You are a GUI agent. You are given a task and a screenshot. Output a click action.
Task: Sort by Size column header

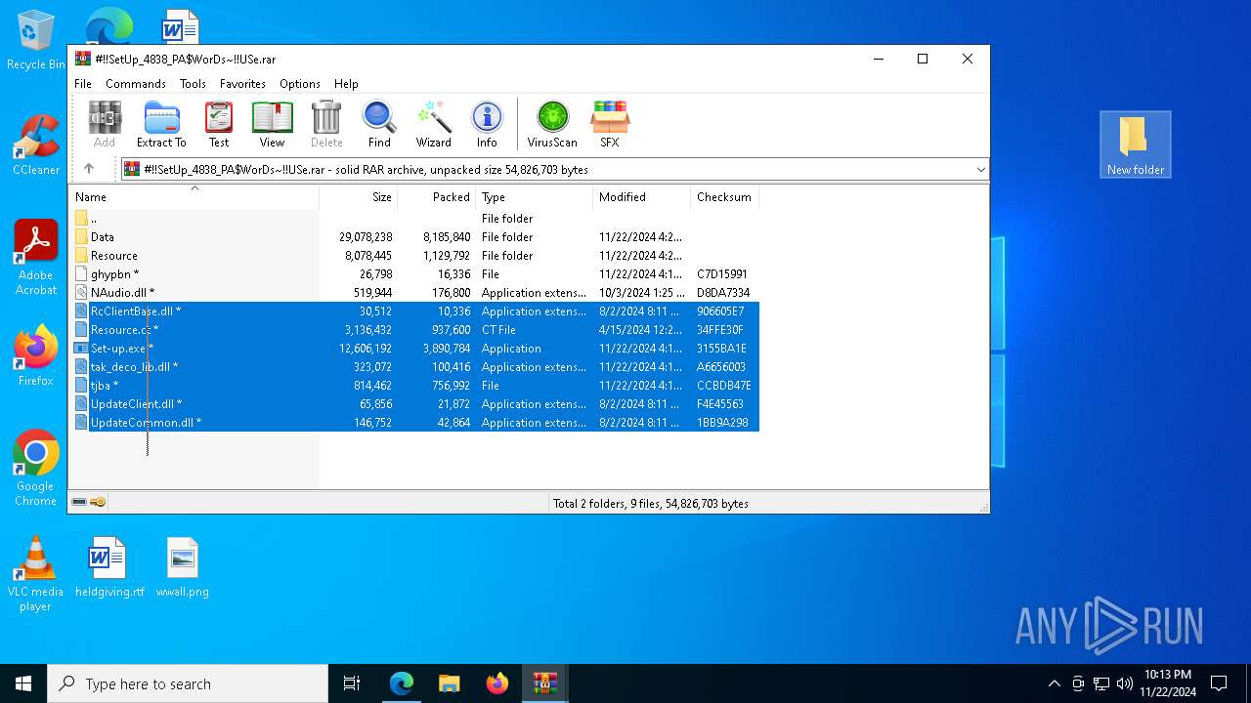pos(358,197)
